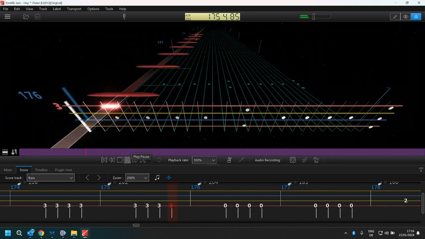Toggle the metronome
Screen dimensions: 425x239
pyautogui.click(x=229, y=160)
